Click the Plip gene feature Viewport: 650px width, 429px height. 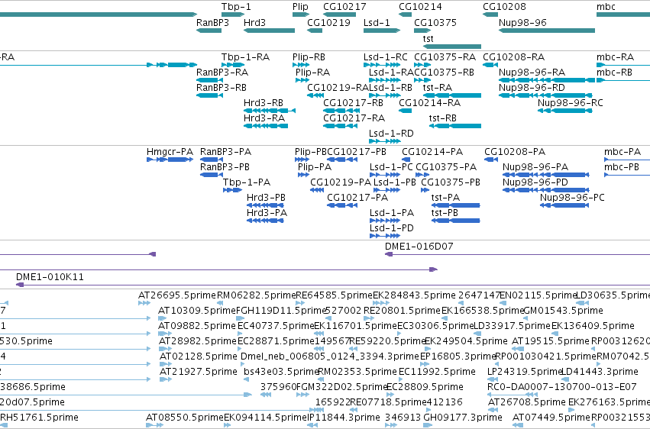[x=301, y=15]
